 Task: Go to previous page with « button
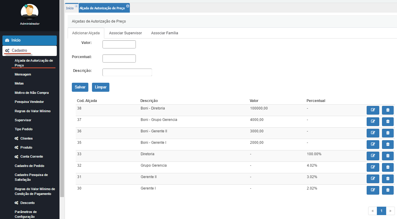(373, 211)
